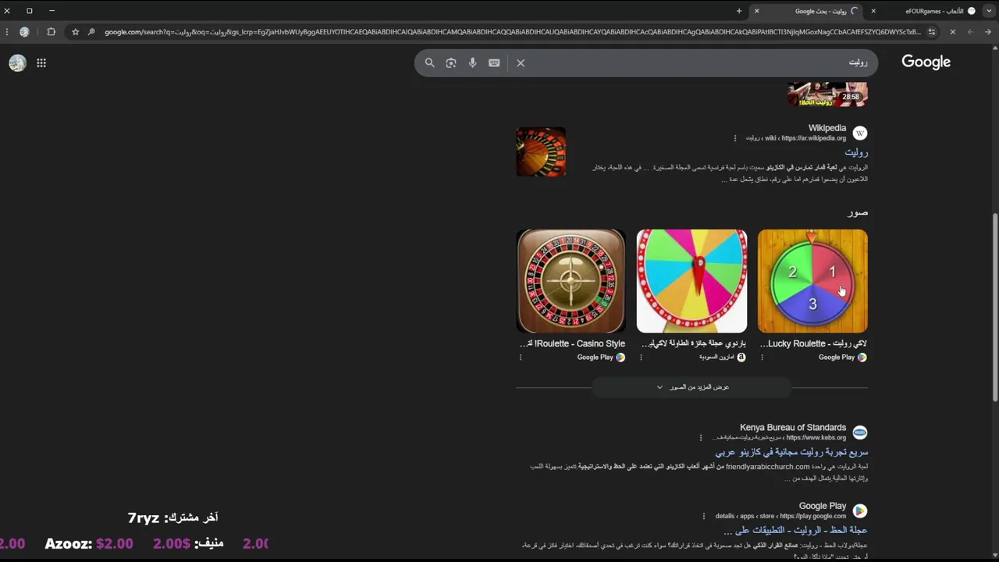Click the Google Play result favicon
The image size is (999, 562).
859,510
